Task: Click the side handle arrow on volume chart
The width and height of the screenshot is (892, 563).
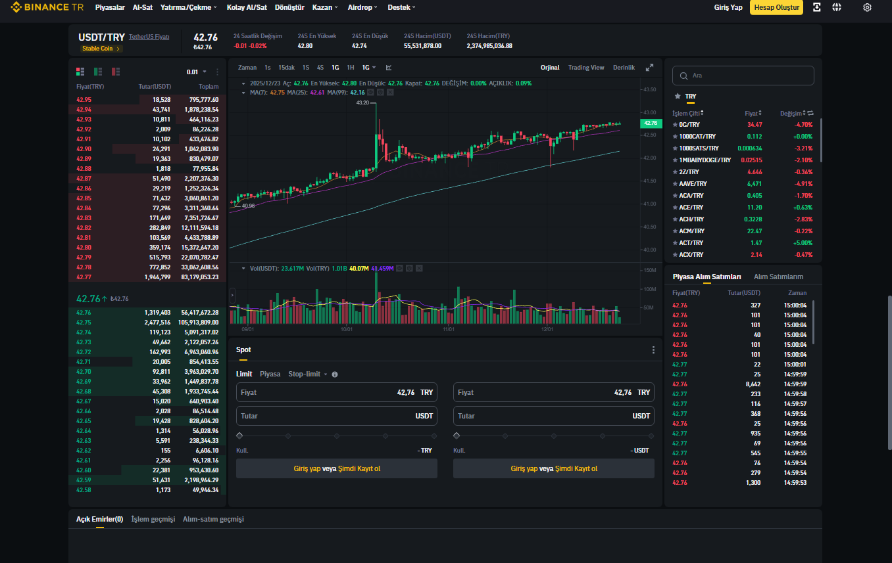Action: point(232,297)
